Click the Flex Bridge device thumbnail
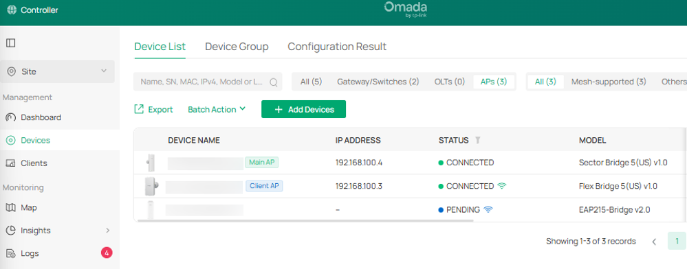The width and height of the screenshot is (687, 269). pyautogui.click(x=151, y=186)
